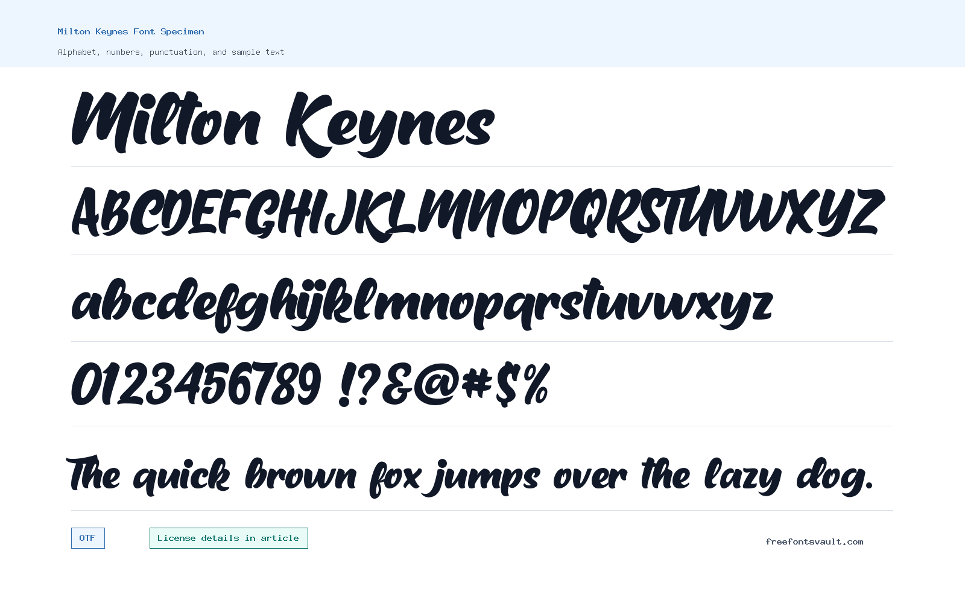965x603 pixels.
Task: Click the numerals sample "0123456789"
Action: [x=196, y=384]
